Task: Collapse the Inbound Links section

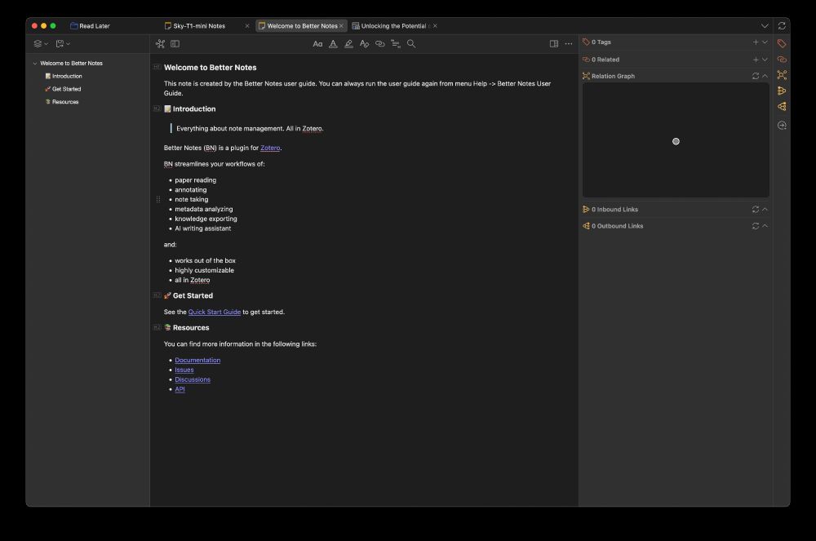Action: (765, 209)
